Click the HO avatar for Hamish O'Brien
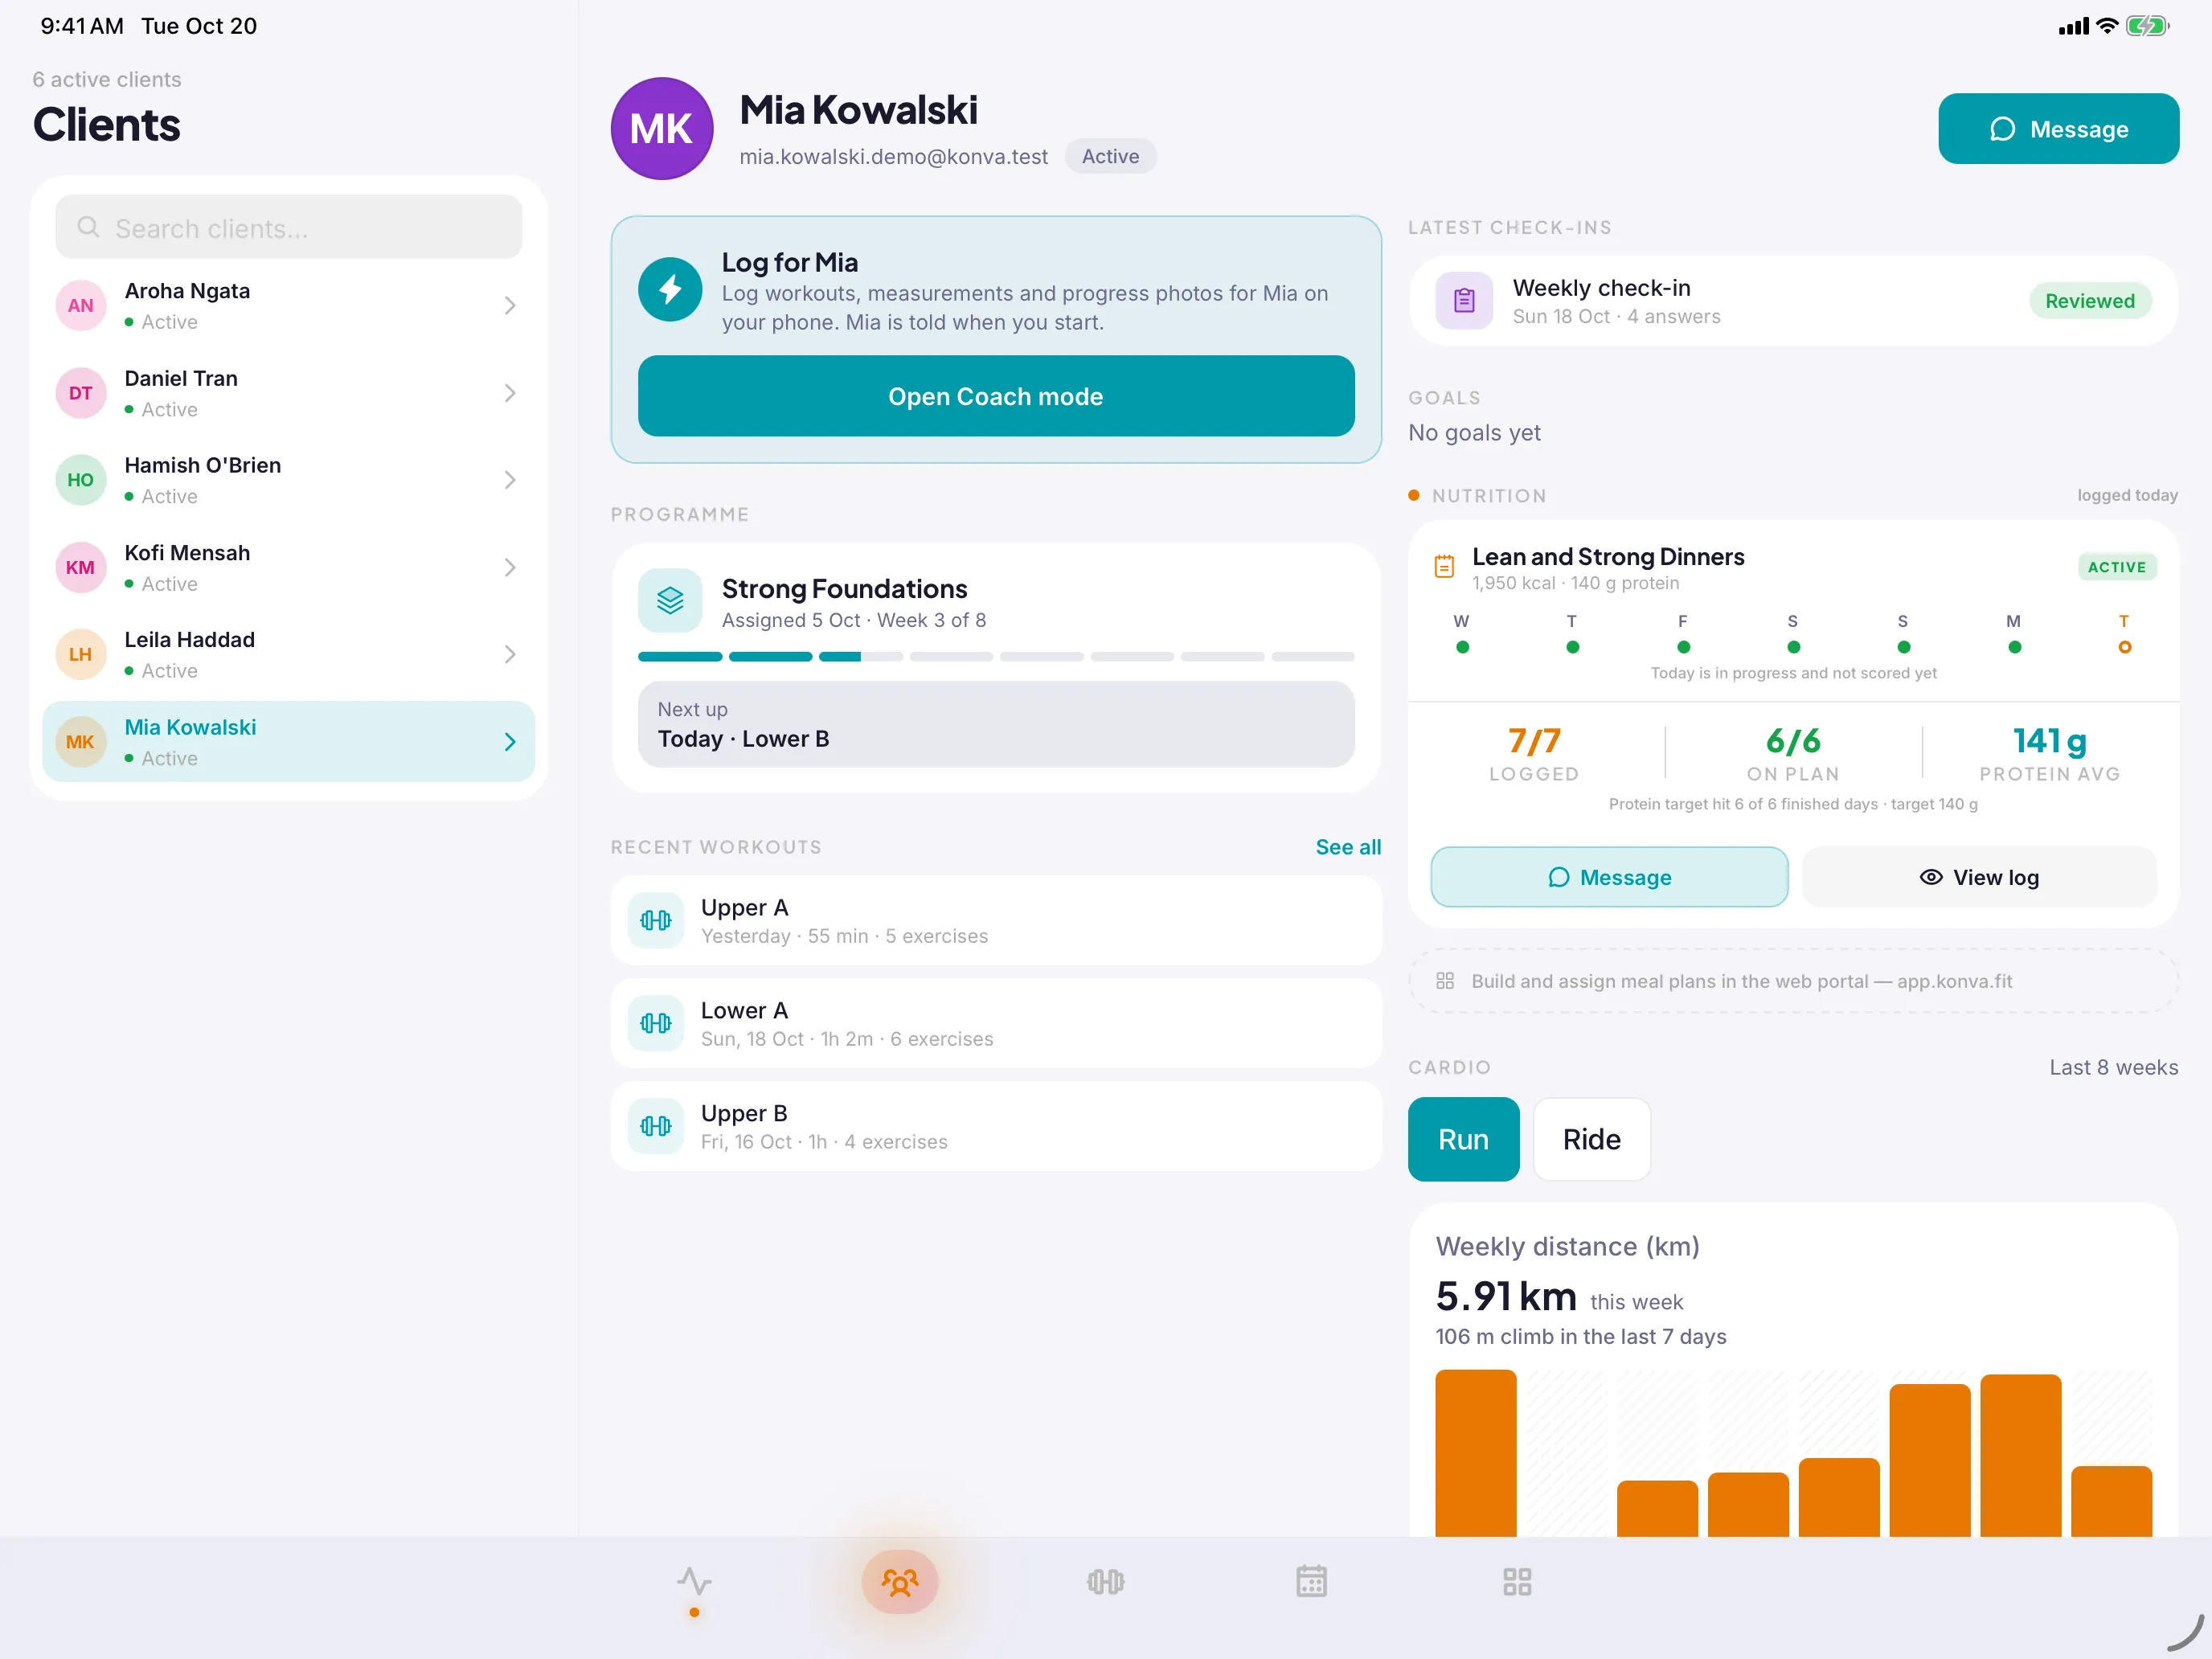The width and height of the screenshot is (2212, 1659). coord(80,480)
